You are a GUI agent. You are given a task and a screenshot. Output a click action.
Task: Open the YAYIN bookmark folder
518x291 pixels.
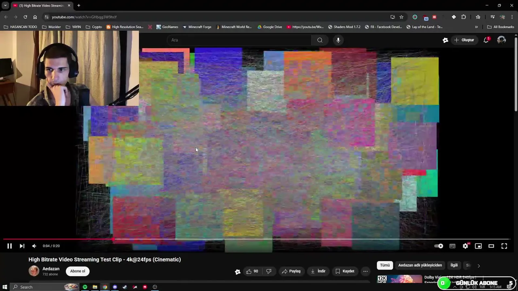pyautogui.click(x=73, y=27)
